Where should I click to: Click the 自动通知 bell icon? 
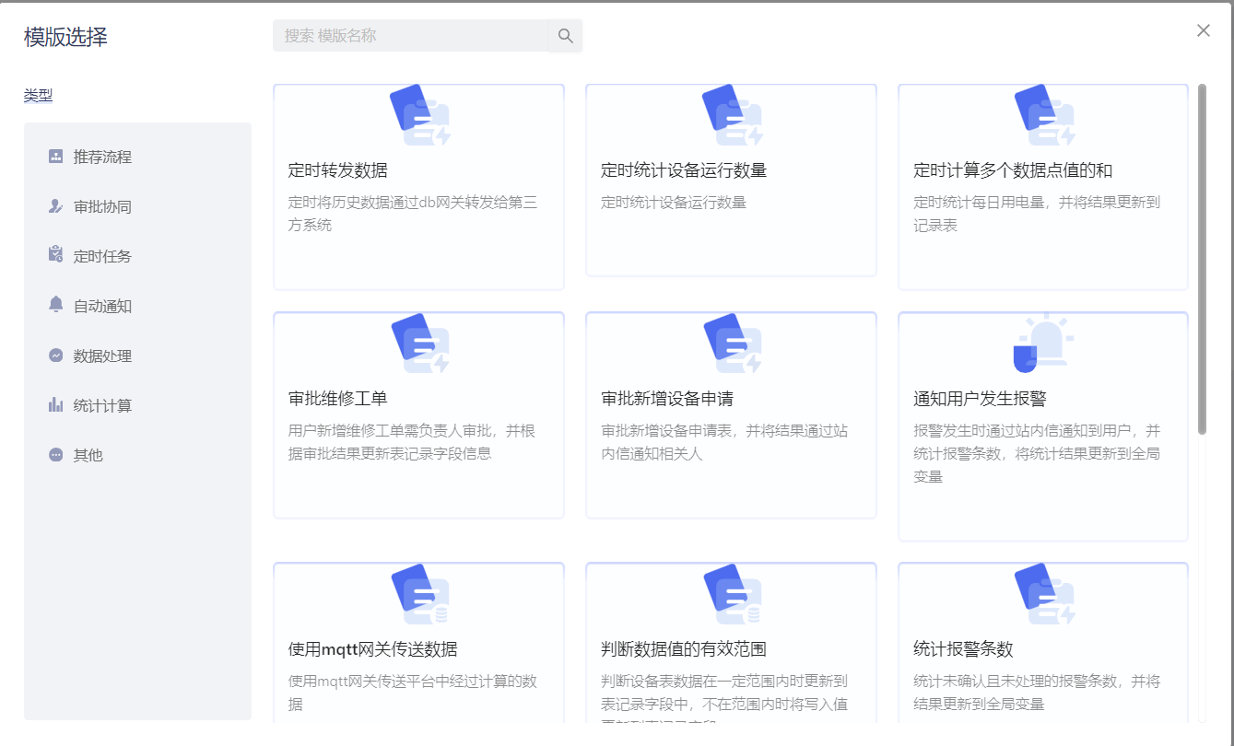coord(55,305)
